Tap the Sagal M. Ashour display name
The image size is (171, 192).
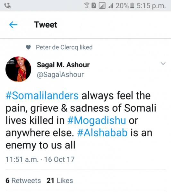point(63,65)
